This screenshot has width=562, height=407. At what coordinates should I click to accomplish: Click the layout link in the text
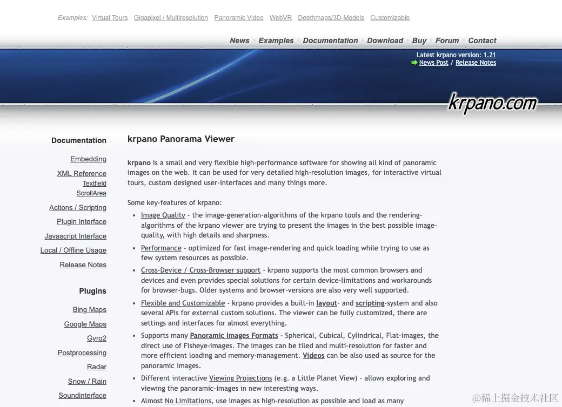(327, 303)
